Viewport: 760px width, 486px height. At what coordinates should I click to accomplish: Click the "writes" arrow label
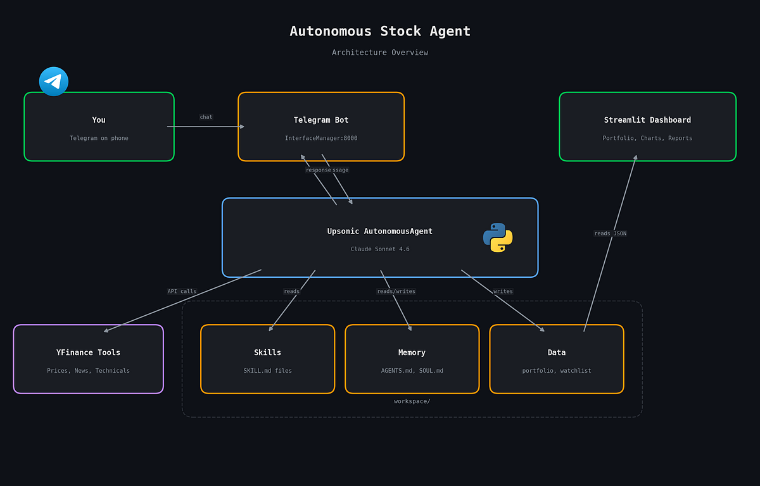point(503,292)
